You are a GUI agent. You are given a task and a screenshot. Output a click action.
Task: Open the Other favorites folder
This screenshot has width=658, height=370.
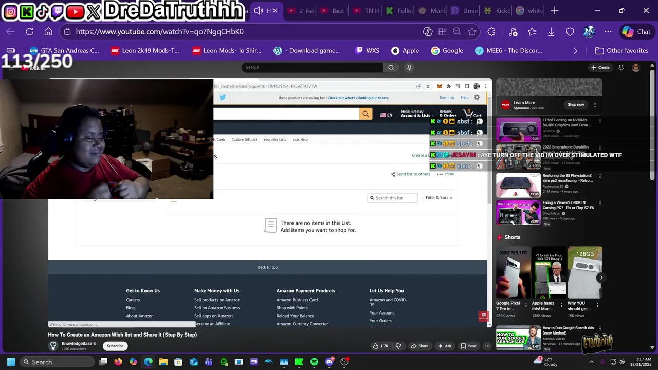pos(622,51)
